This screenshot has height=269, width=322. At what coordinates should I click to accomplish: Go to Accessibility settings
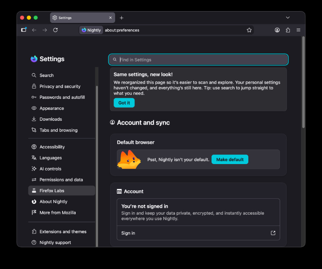point(62,147)
